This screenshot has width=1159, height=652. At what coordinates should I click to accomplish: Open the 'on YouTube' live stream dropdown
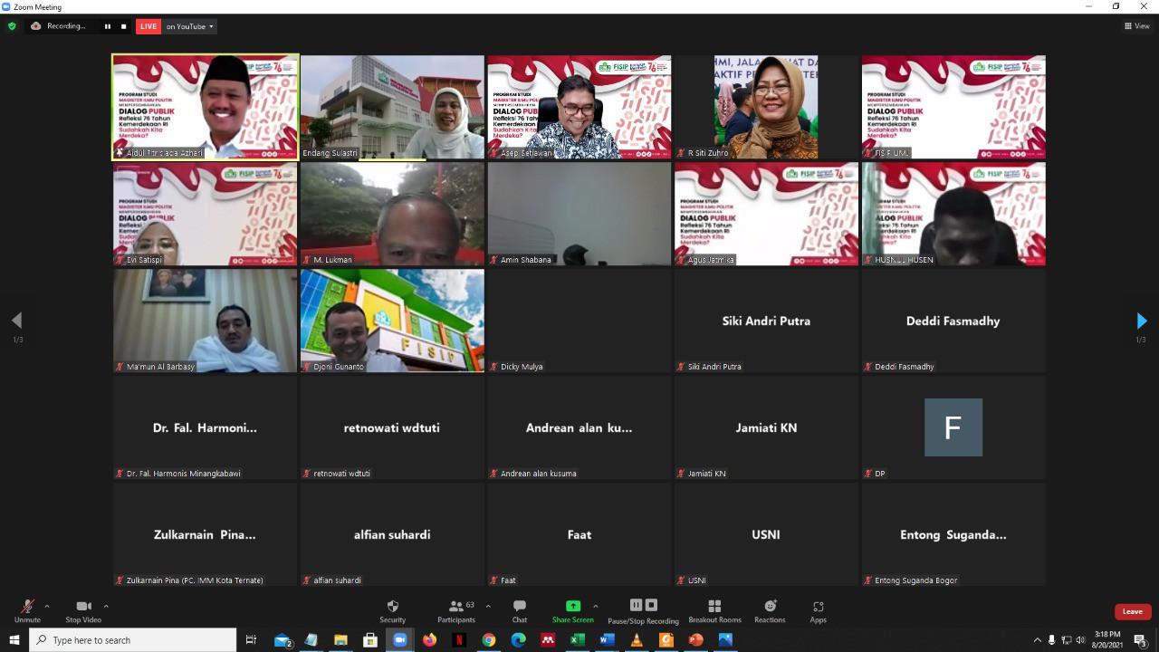pos(187,26)
